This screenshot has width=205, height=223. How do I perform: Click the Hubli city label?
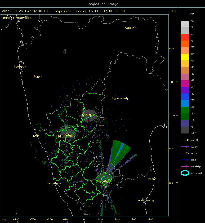click(x=59, y=136)
